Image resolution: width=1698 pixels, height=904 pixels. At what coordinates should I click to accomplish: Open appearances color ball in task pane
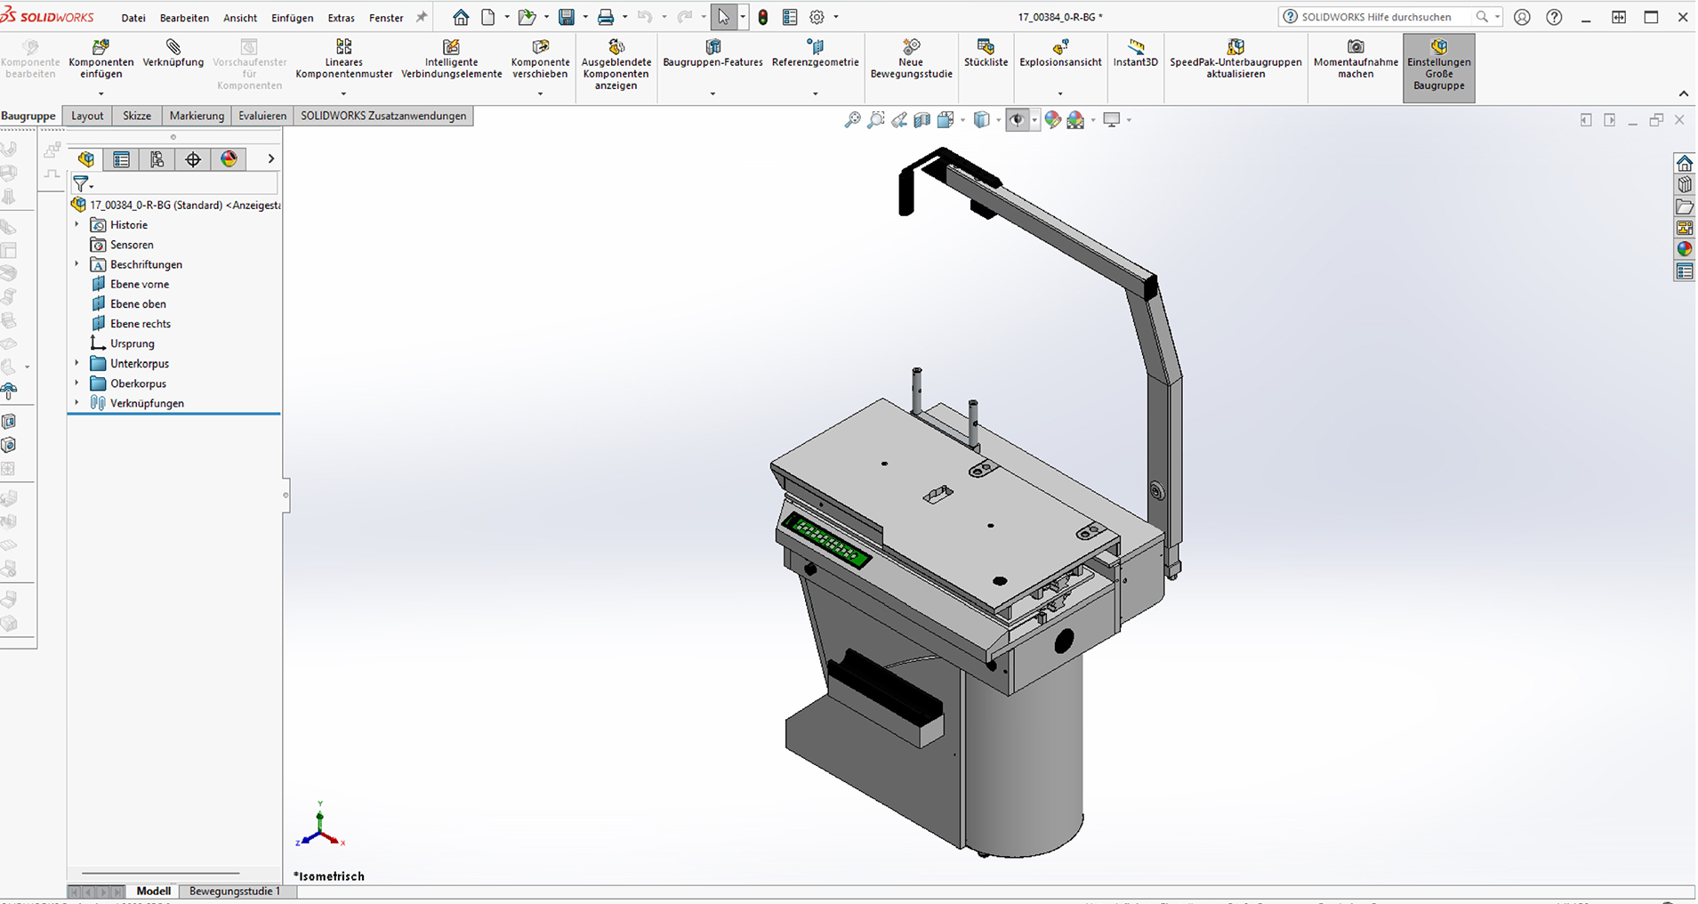coord(1685,249)
